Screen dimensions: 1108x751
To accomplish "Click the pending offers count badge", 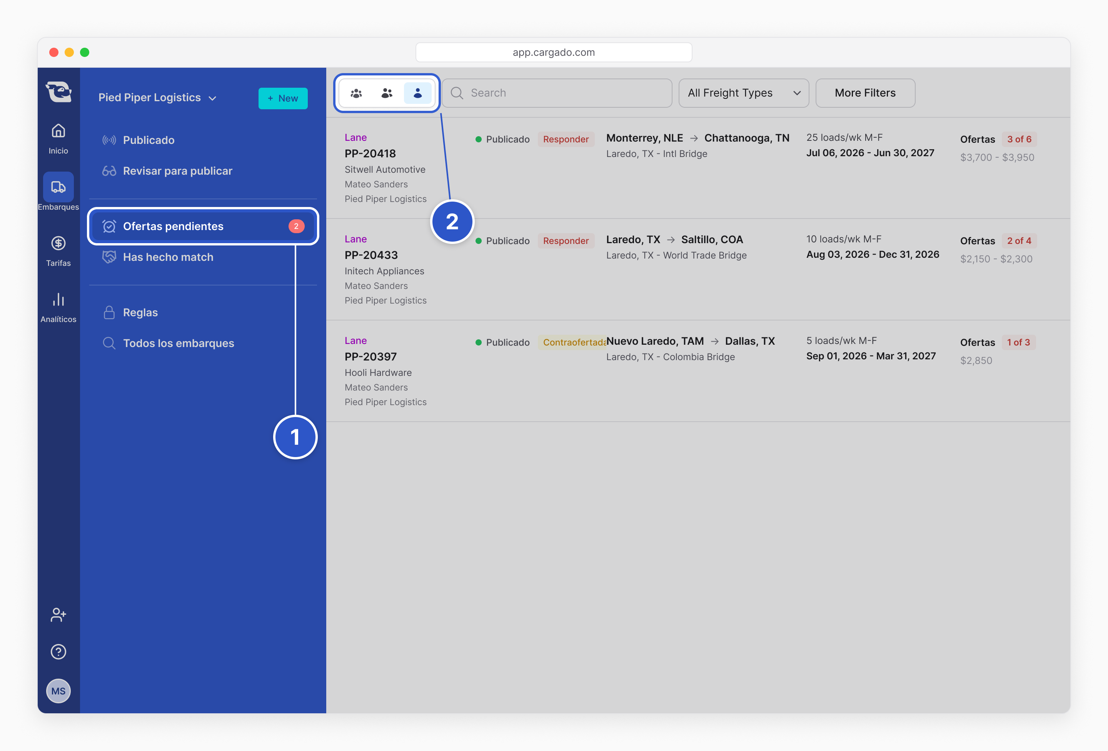I will pos(296,226).
